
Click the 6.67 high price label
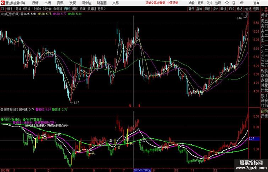(239, 18)
